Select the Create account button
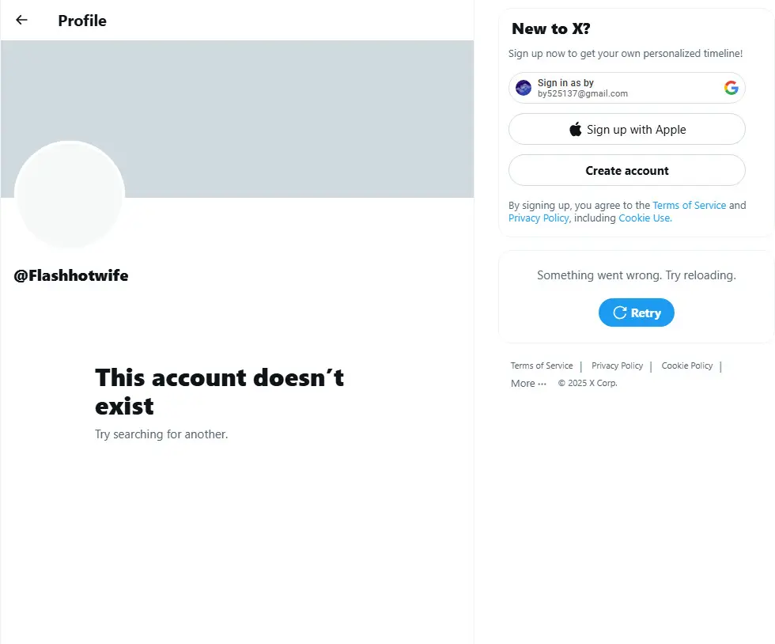 point(626,170)
